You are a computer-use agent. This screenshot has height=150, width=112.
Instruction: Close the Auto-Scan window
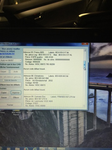(x=85, y=43)
